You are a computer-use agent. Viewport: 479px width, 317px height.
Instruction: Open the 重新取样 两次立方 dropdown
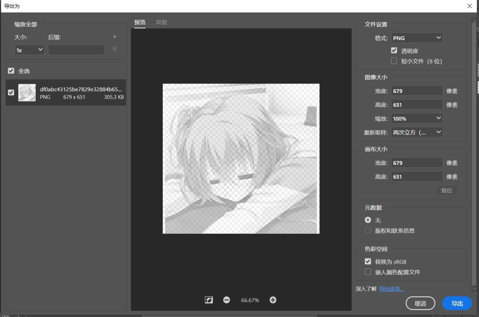point(417,132)
